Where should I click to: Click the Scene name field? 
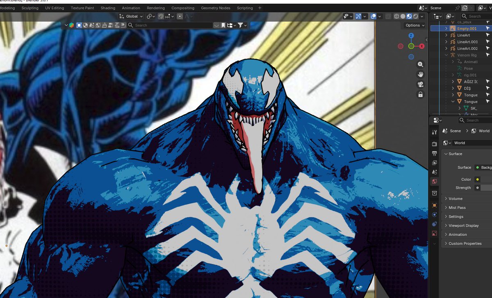tap(441, 8)
